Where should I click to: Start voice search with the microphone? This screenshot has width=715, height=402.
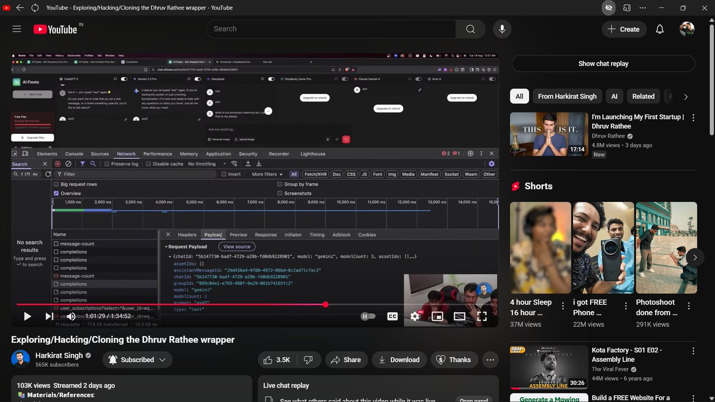(502, 29)
